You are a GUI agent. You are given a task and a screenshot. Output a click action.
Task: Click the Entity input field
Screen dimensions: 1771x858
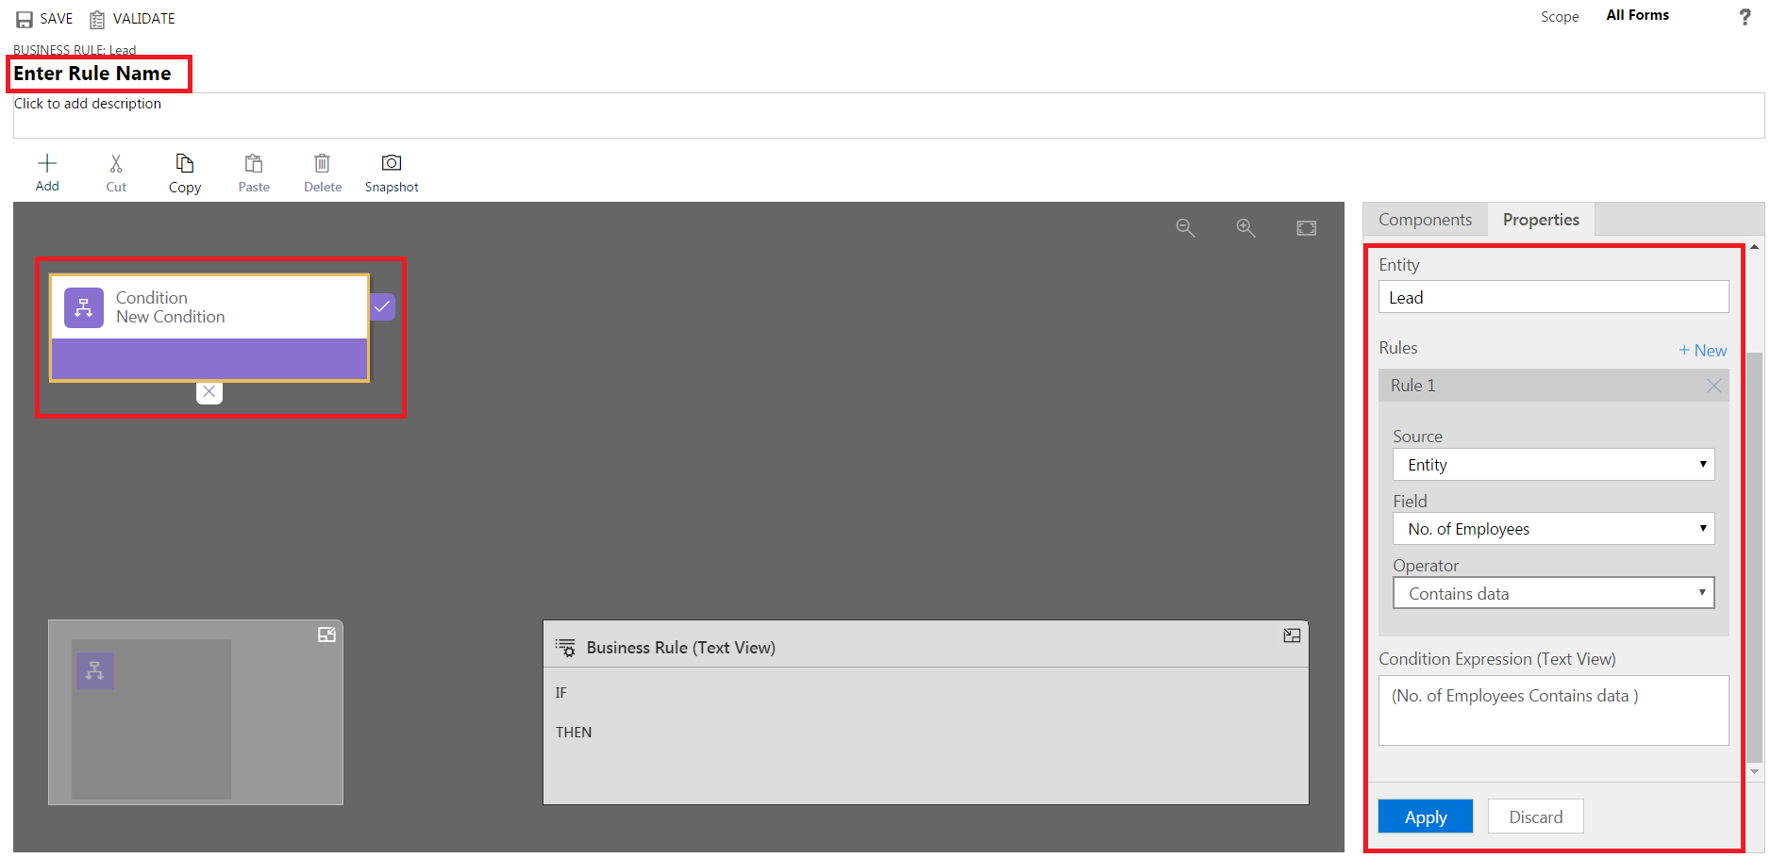tap(1553, 298)
